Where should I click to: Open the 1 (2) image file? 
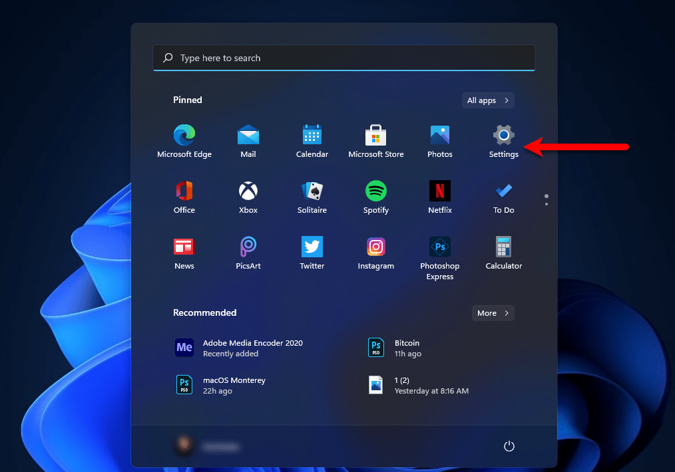pyautogui.click(x=419, y=385)
